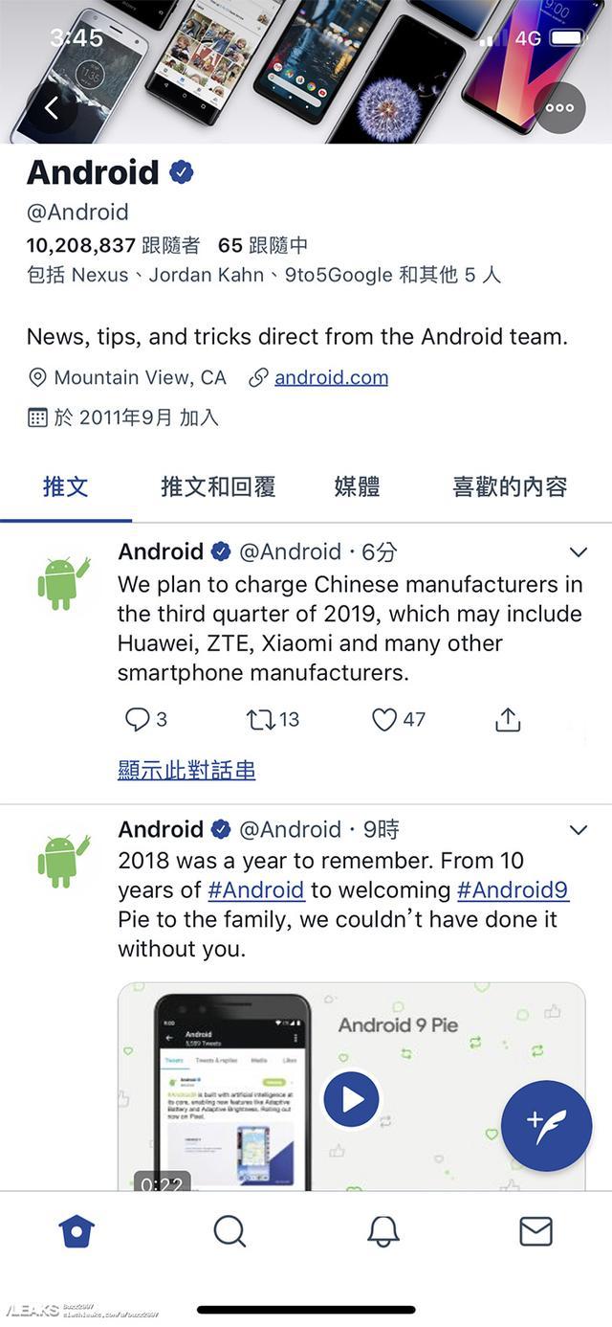Switch to the 媒體 tab
The image size is (612, 1327).
click(357, 486)
